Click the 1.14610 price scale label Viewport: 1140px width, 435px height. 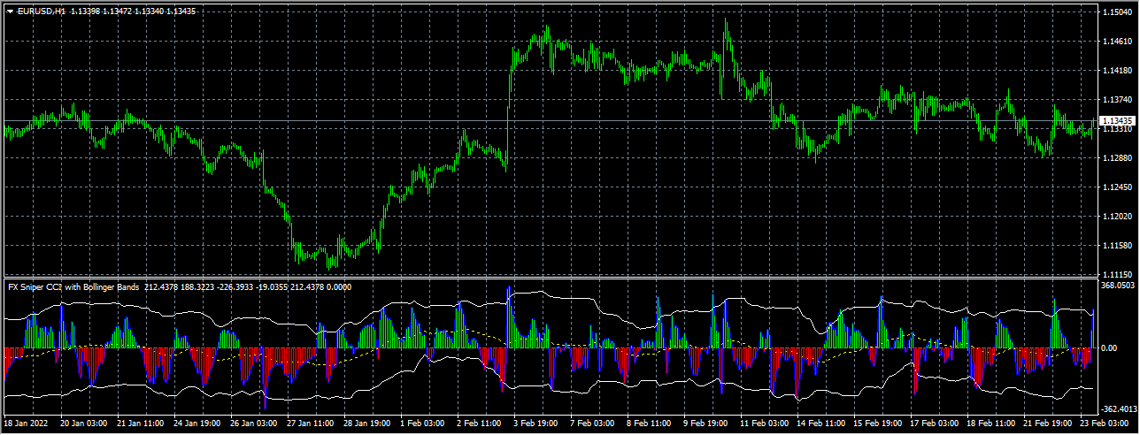(x=1114, y=42)
